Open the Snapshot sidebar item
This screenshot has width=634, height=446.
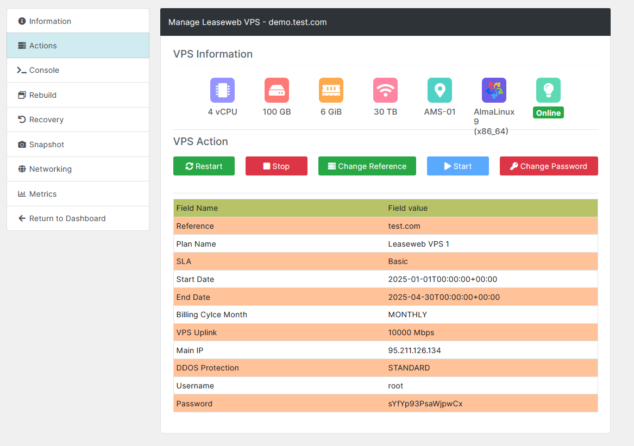(78, 145)
